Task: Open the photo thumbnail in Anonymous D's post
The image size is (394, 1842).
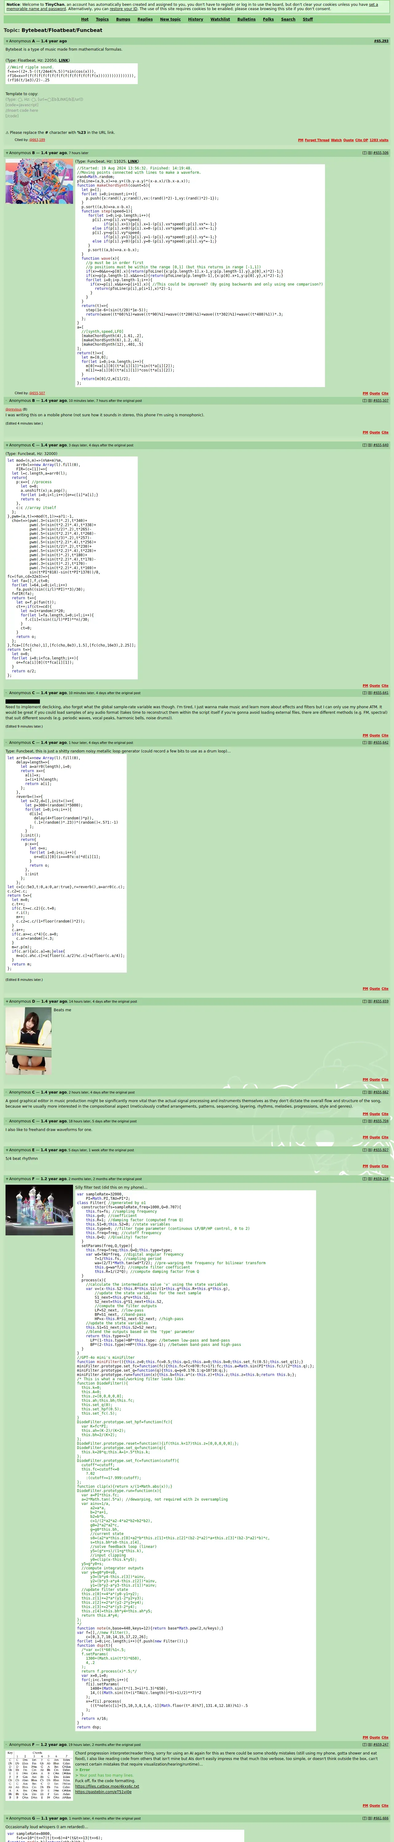Action: [29, 1040]
